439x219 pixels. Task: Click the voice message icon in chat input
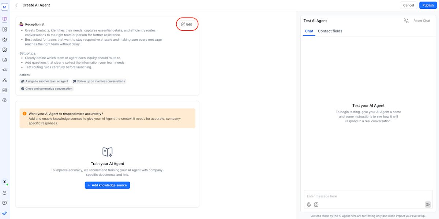[x=308, y=204]
